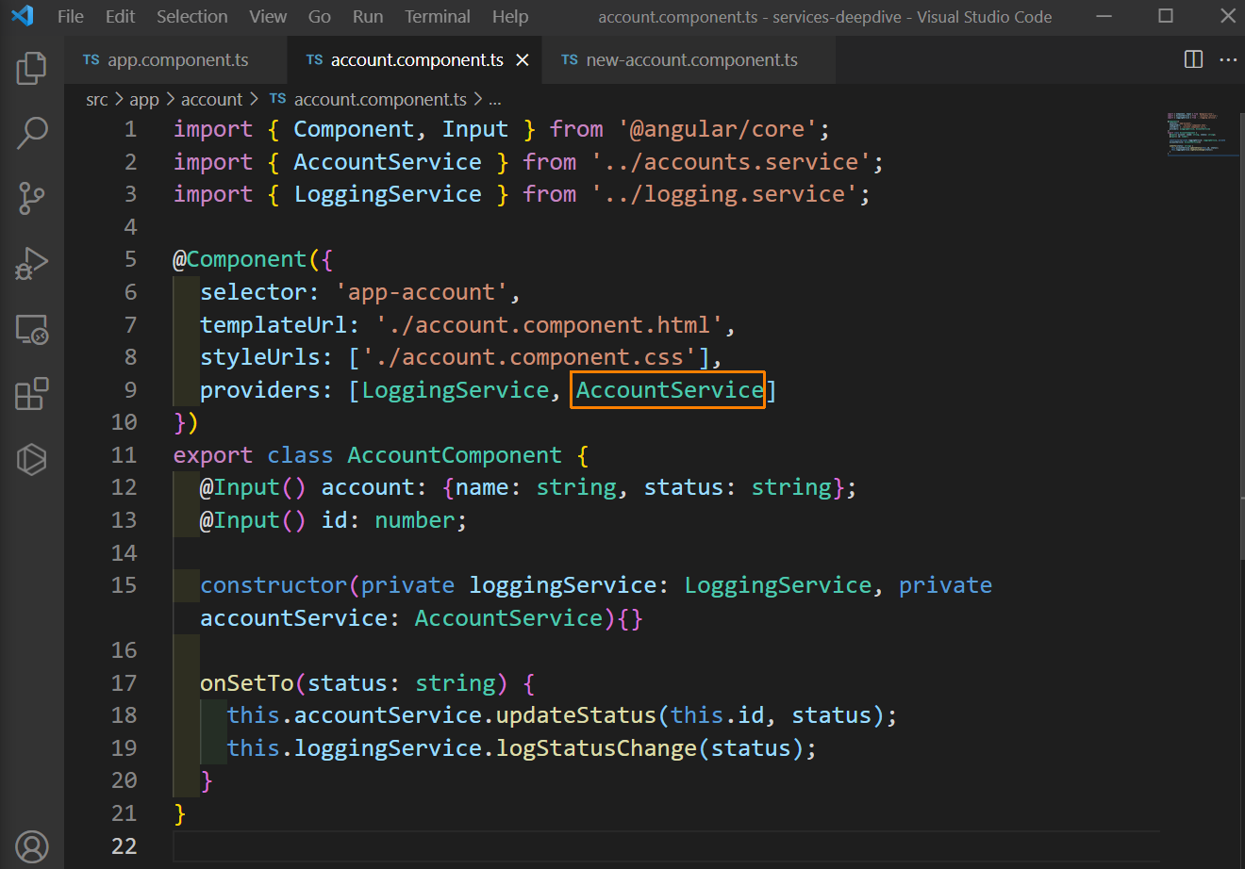
Task: Click the AccountComponent class name
Action: pyautogui.click(x=455, y=455)
